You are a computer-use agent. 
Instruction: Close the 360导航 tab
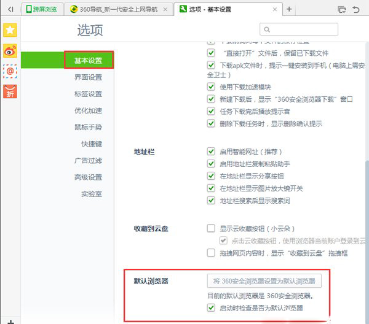pos(165,9)
